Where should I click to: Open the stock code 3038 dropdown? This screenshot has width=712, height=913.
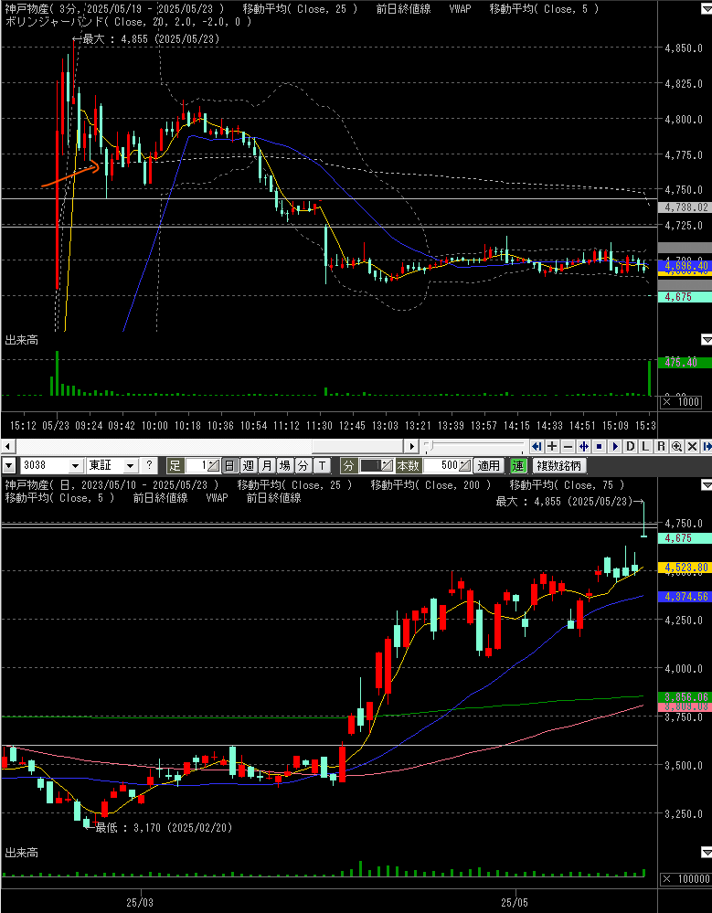[x=76, y=465]
